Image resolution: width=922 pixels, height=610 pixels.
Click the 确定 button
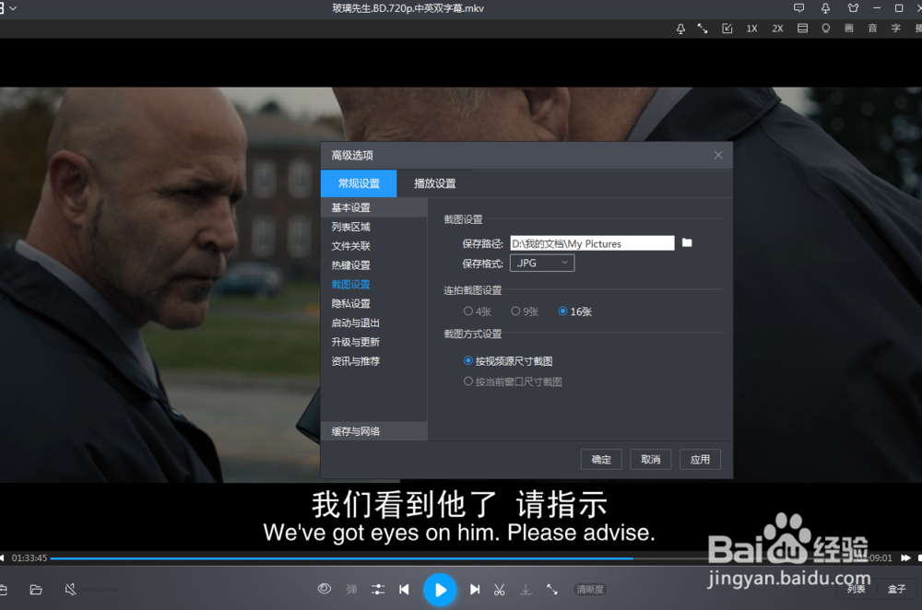point(601,460)
